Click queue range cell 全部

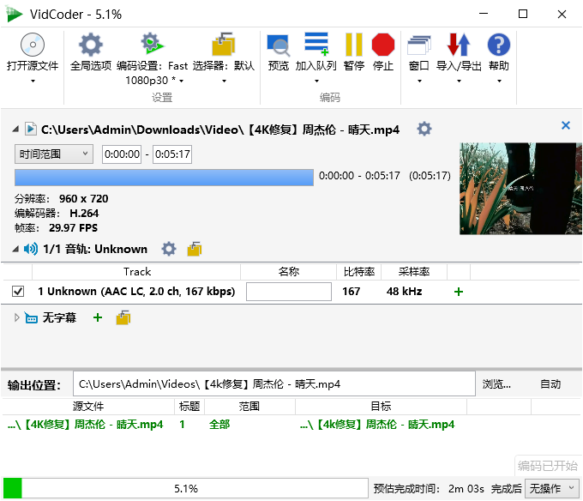(219, 425)
